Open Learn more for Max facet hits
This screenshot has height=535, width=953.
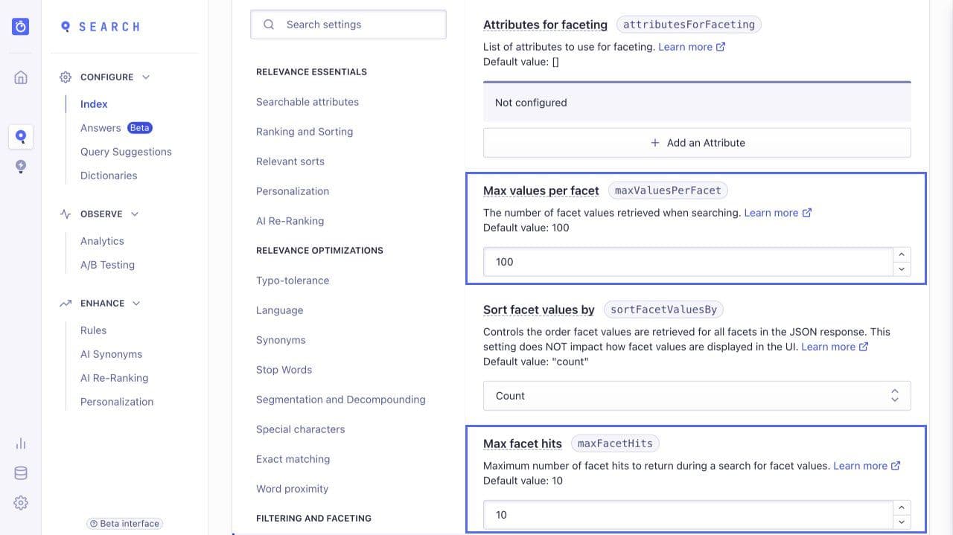(x=860, y=466)
